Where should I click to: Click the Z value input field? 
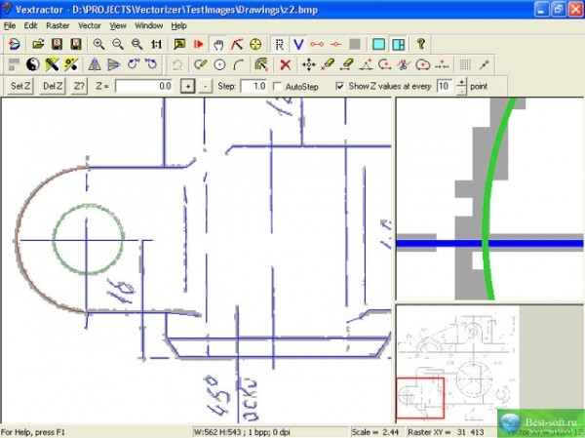tap(144, 86)
